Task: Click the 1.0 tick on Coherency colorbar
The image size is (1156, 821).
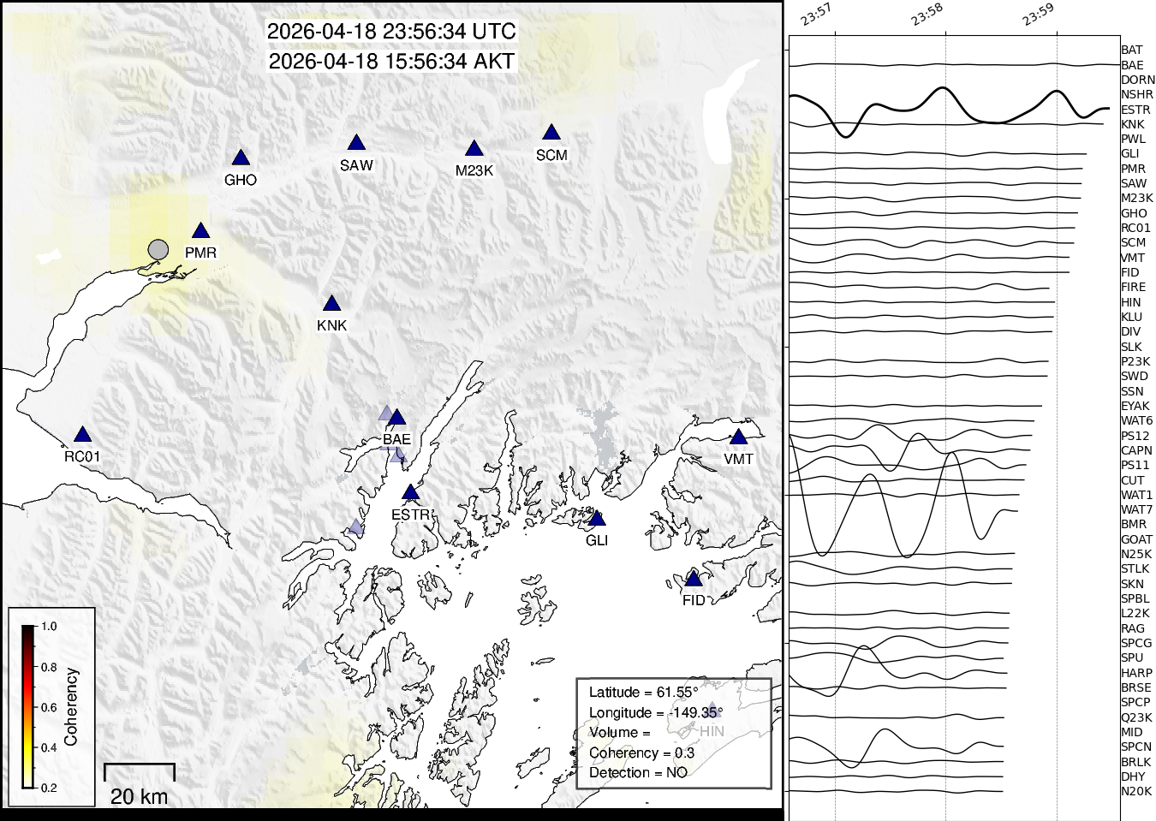Action: (49, 627)
